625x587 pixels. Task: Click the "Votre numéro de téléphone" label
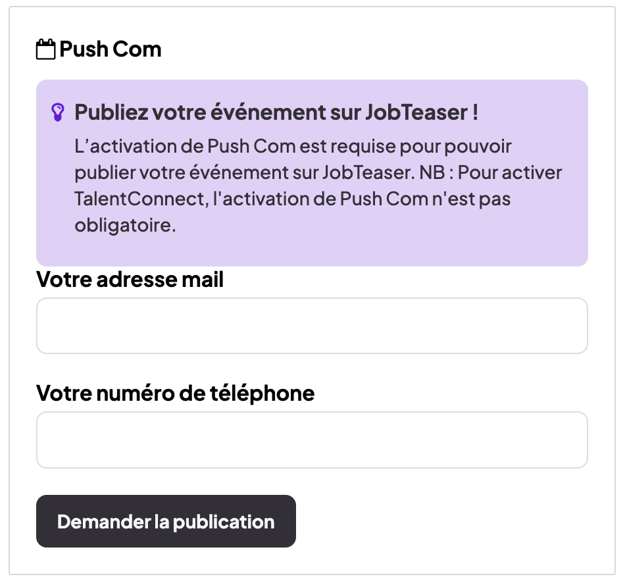coord(175,394)
